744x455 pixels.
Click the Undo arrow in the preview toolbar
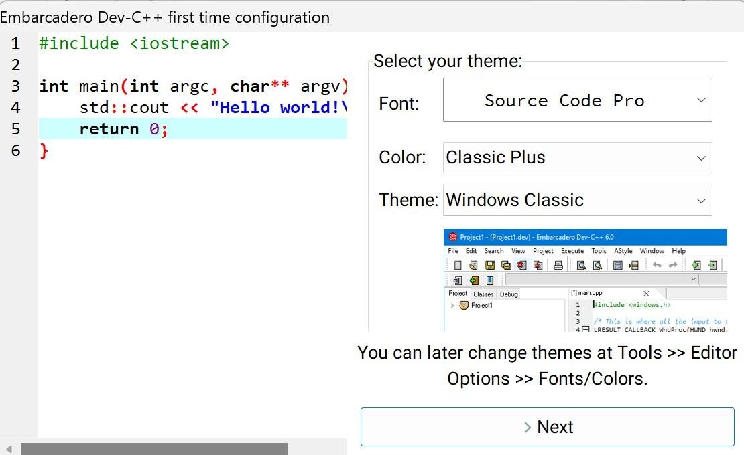[x=656, y=264]
